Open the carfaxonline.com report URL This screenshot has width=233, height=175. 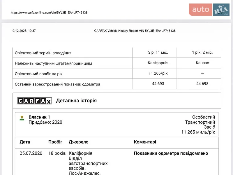click(x=49, y=13)
